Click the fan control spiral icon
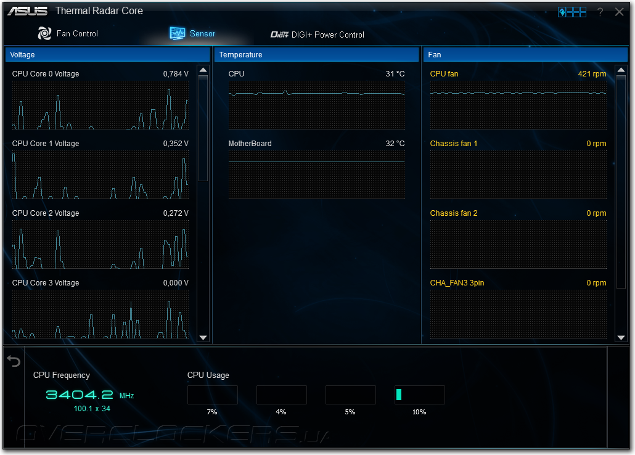This screenshot has height=455, width=635. (44, 33)
